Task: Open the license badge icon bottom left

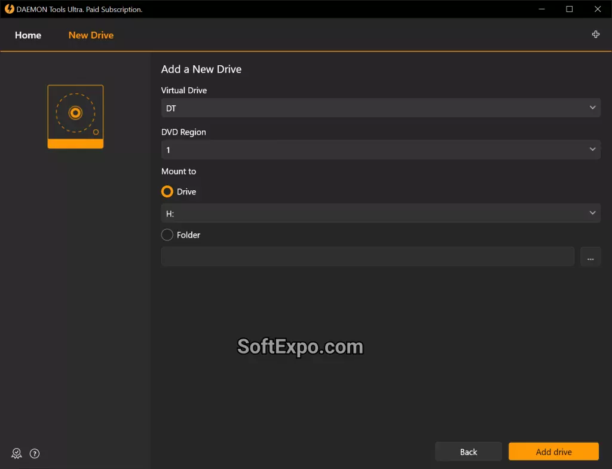Action: click(x=16, y=453)
